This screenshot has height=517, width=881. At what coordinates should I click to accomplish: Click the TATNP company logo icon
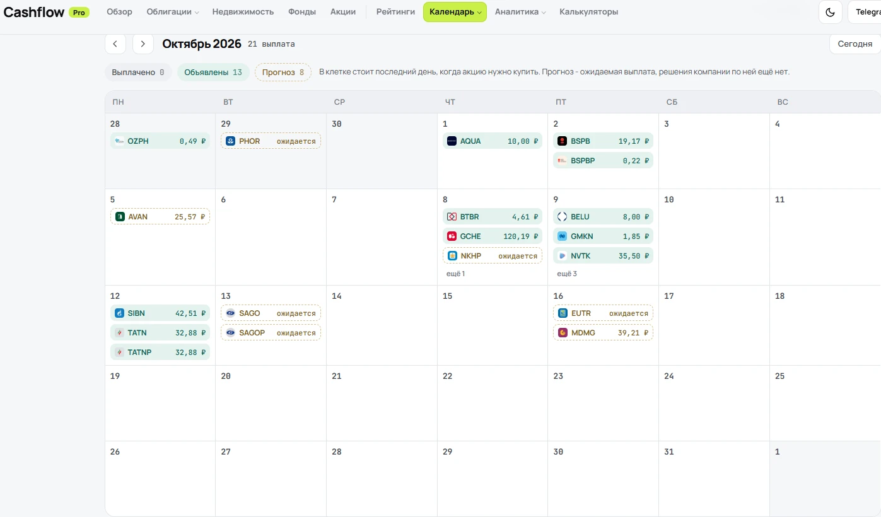pyautogui.click(x=119, y=352)
